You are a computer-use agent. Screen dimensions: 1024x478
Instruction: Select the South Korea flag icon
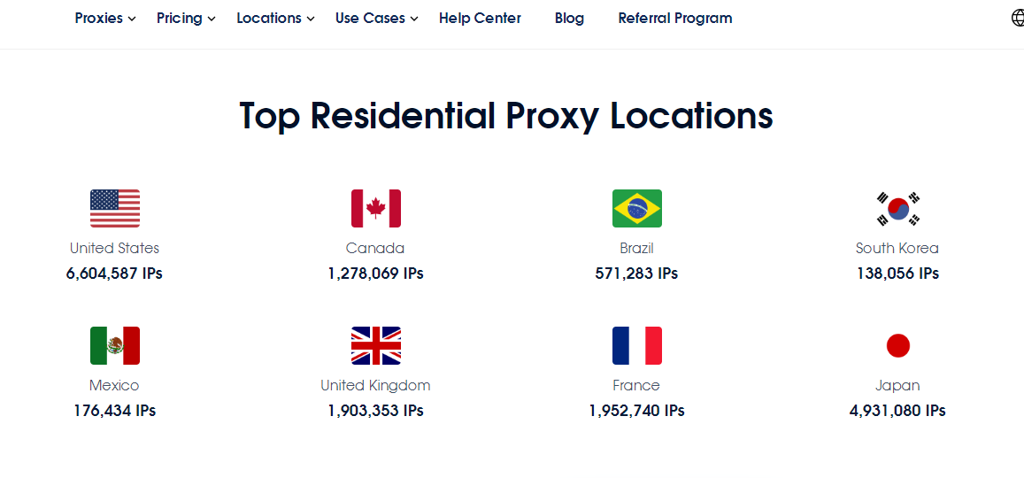(898, 208)
